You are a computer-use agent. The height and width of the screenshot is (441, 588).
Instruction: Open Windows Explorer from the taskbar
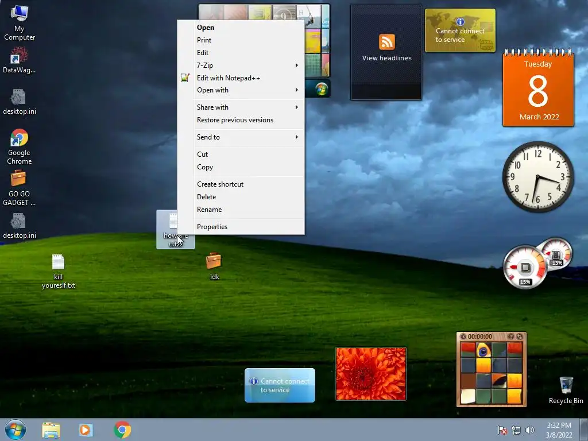[51, 430]
